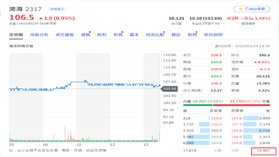Click the ask subtotal 19,487 value
Viewport: 279px width, 157px height.
[263, 151]
